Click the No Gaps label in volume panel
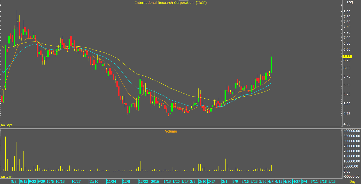The height and width of the screenshot is (184, 361). tap(7, 177)
